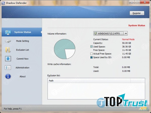Viewport: 151px width, 113px height.
Task: Click the Exclusion List folder icon
Action: click(x=8, y=50)
